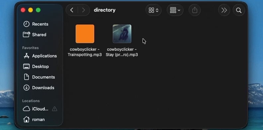This screenshot has width=263, height=130.
Task: Click the Downloads arrow icon
Action: (x=26, y=88)
